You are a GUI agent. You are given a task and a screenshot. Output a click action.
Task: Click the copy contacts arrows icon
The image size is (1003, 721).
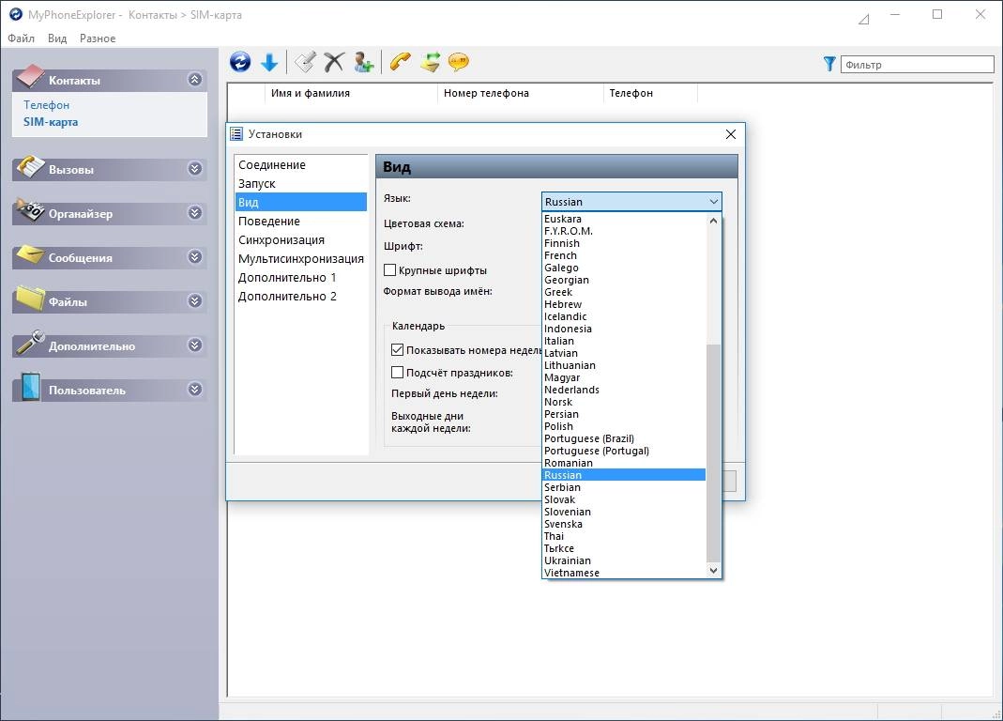pos(430,62)
